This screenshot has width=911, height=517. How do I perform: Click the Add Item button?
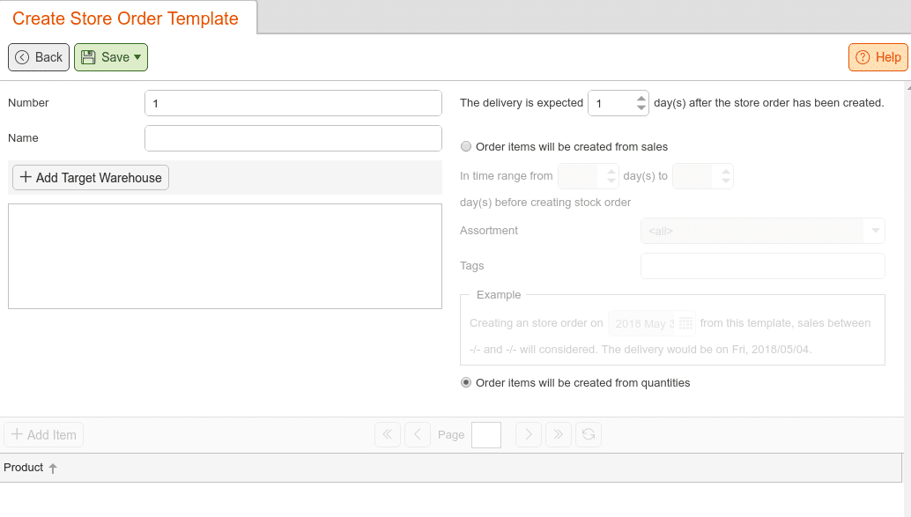[43, 434]
